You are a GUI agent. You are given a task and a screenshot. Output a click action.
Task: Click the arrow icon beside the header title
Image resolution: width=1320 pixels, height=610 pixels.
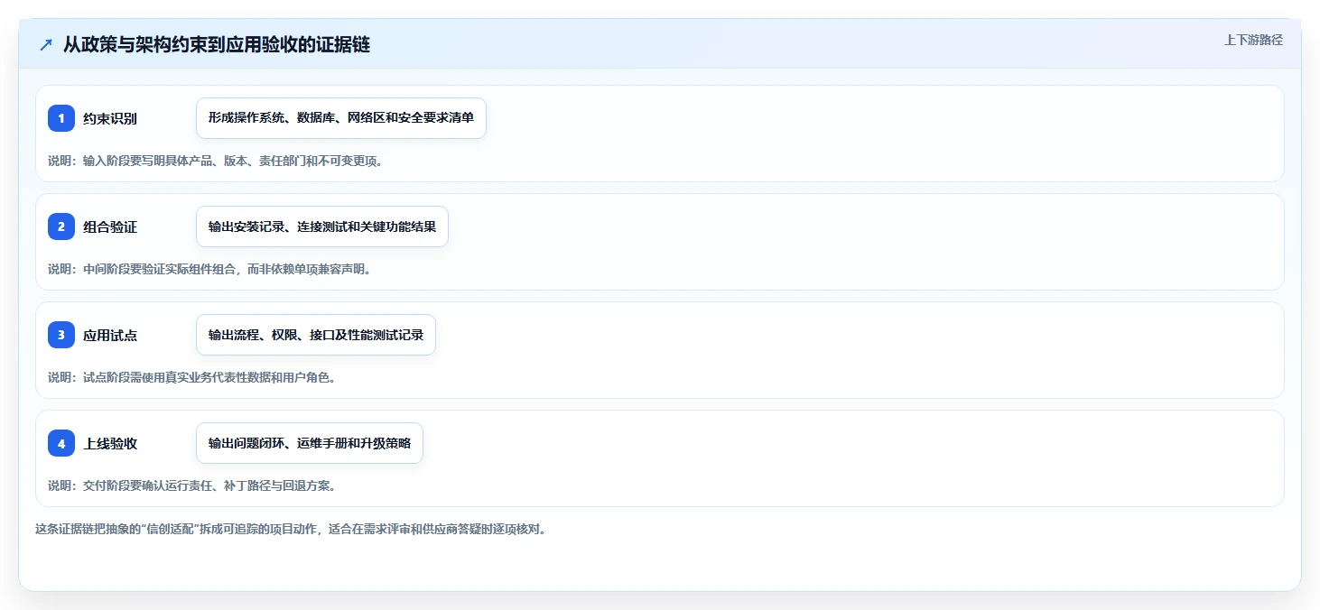(46, 45)
